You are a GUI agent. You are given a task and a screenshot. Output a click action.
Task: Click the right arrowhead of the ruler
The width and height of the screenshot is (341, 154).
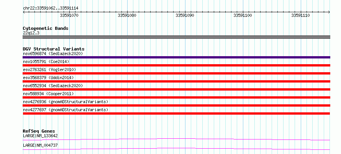(x=329, y=12)
